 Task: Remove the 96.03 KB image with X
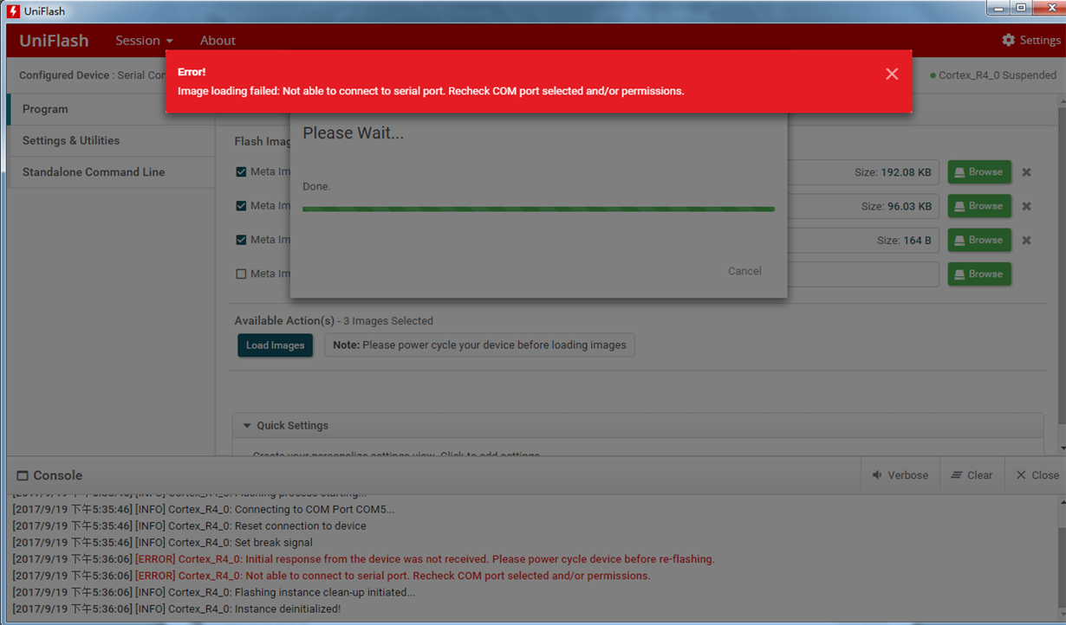click(1026, 206)
